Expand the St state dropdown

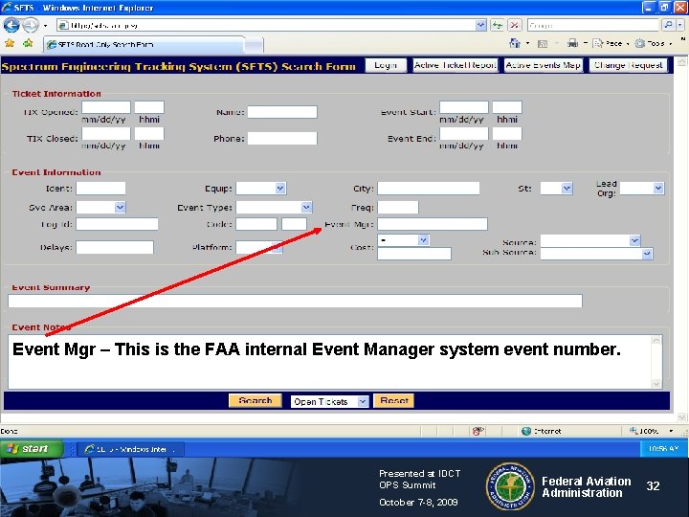pyautogui.click(x=567, y=189)
